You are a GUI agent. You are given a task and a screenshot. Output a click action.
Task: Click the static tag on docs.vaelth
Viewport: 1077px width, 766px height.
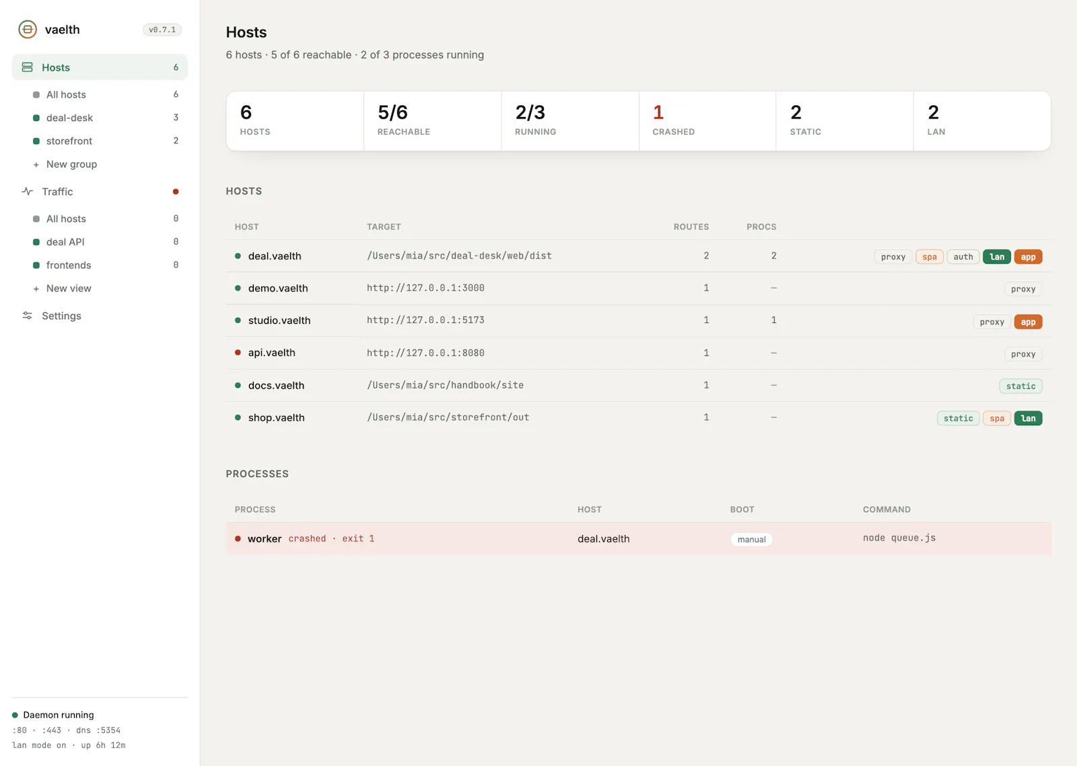click(1020, 386)
